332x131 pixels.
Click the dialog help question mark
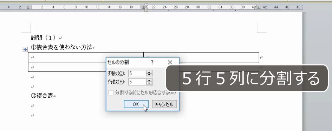tap(152, 62)
